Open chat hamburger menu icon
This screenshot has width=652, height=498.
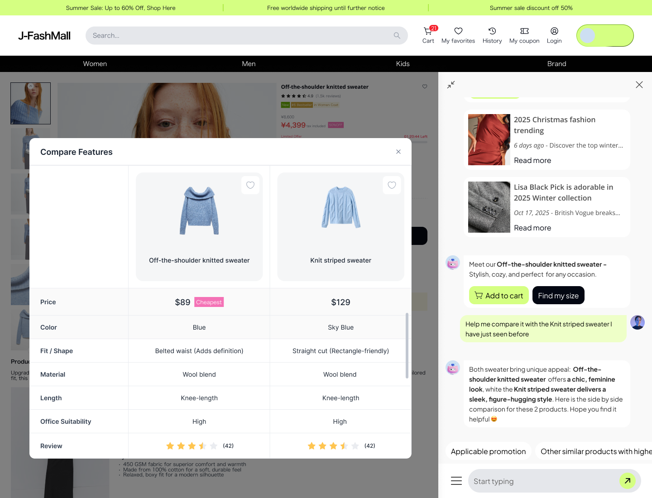click(x=456, y=481)
